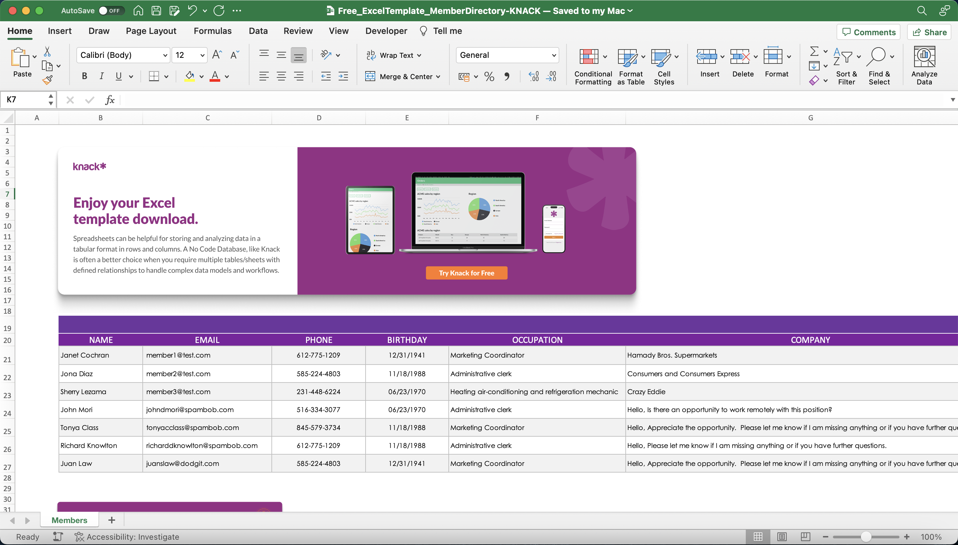
Task: Toggle Bold formatting
Action: [x=84, y=76]
